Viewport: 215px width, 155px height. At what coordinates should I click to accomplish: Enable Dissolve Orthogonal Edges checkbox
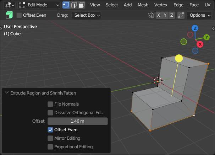pyautogui.click(x=50, y=113)
